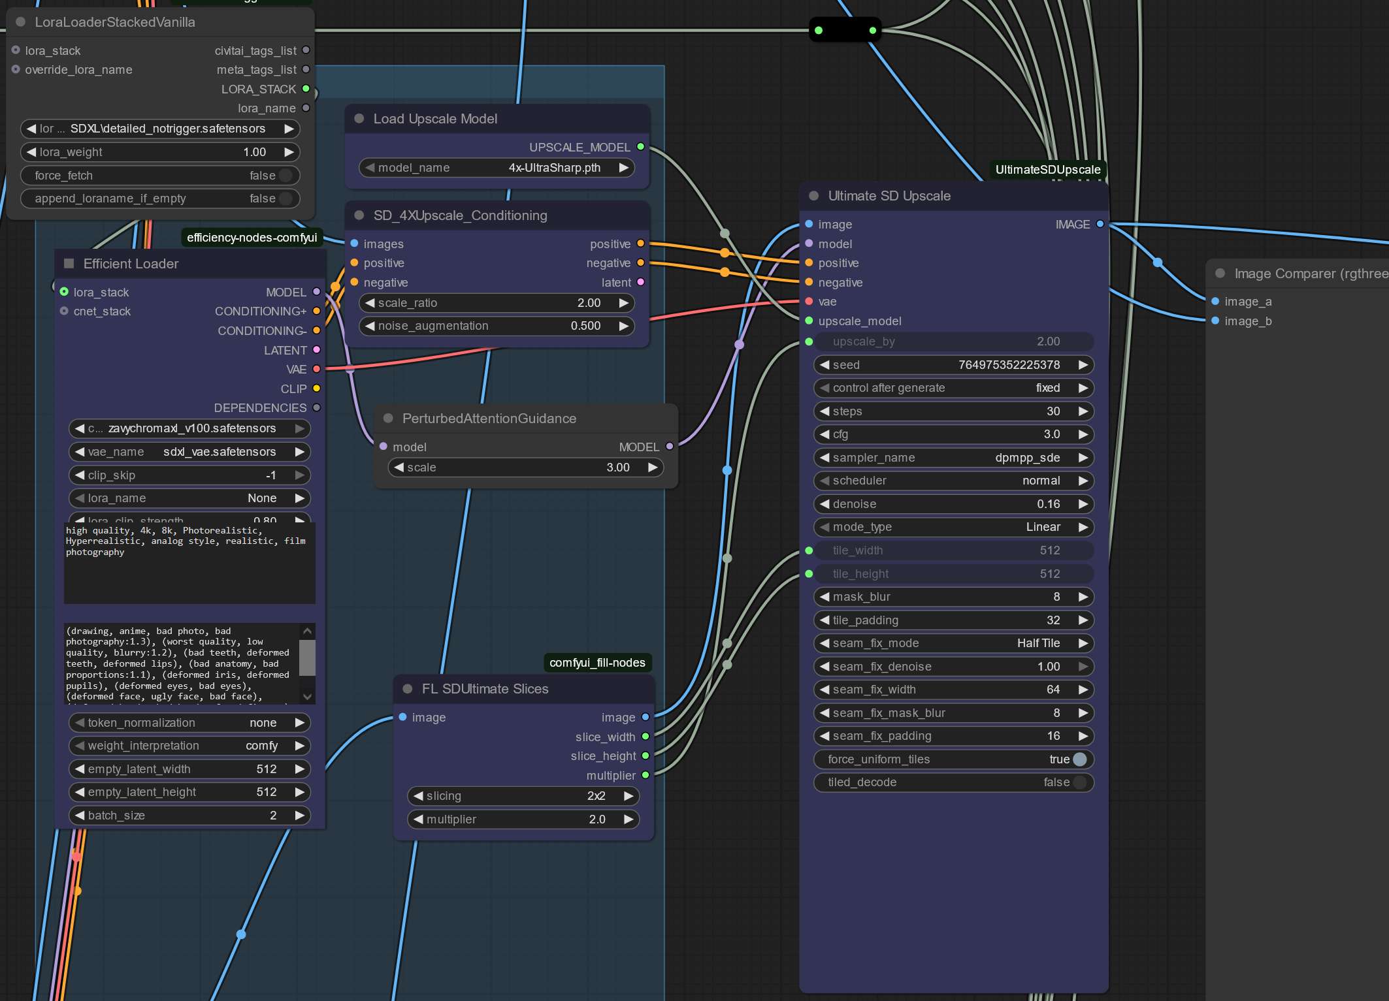This screenshot has height=1001, width=1389.
Task: Open the scheduler normal dropdown
Action: click(954, 481)
